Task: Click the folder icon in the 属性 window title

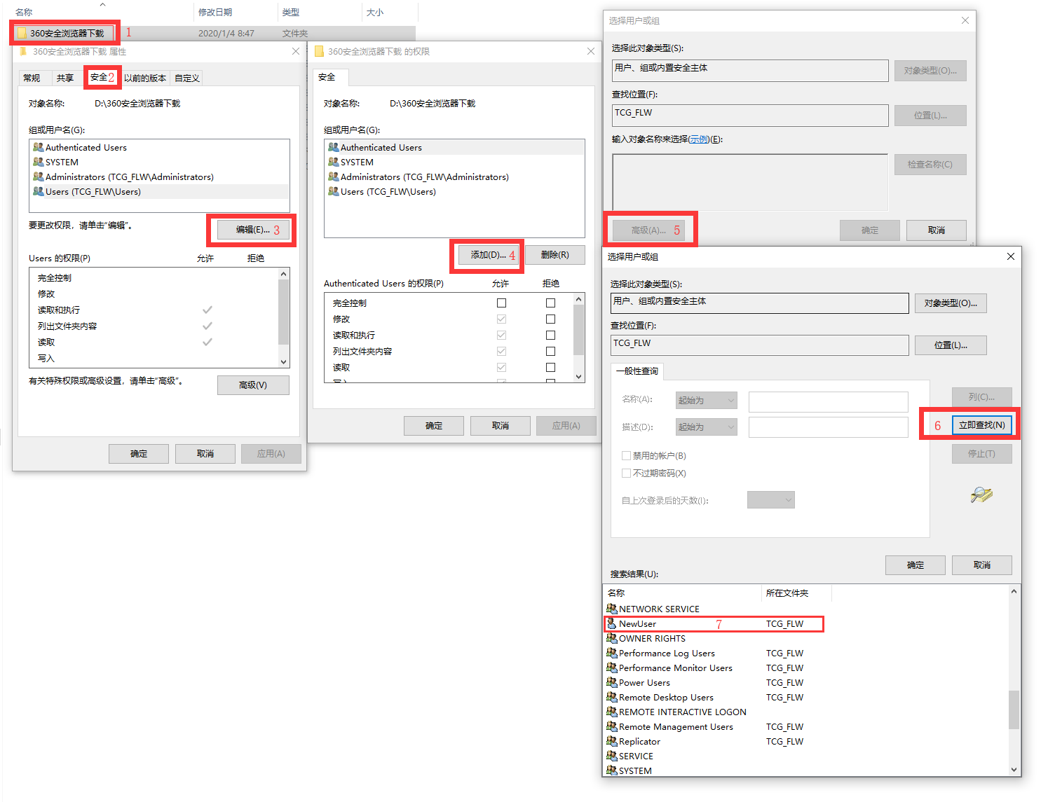Action: (x=23, y=51)
